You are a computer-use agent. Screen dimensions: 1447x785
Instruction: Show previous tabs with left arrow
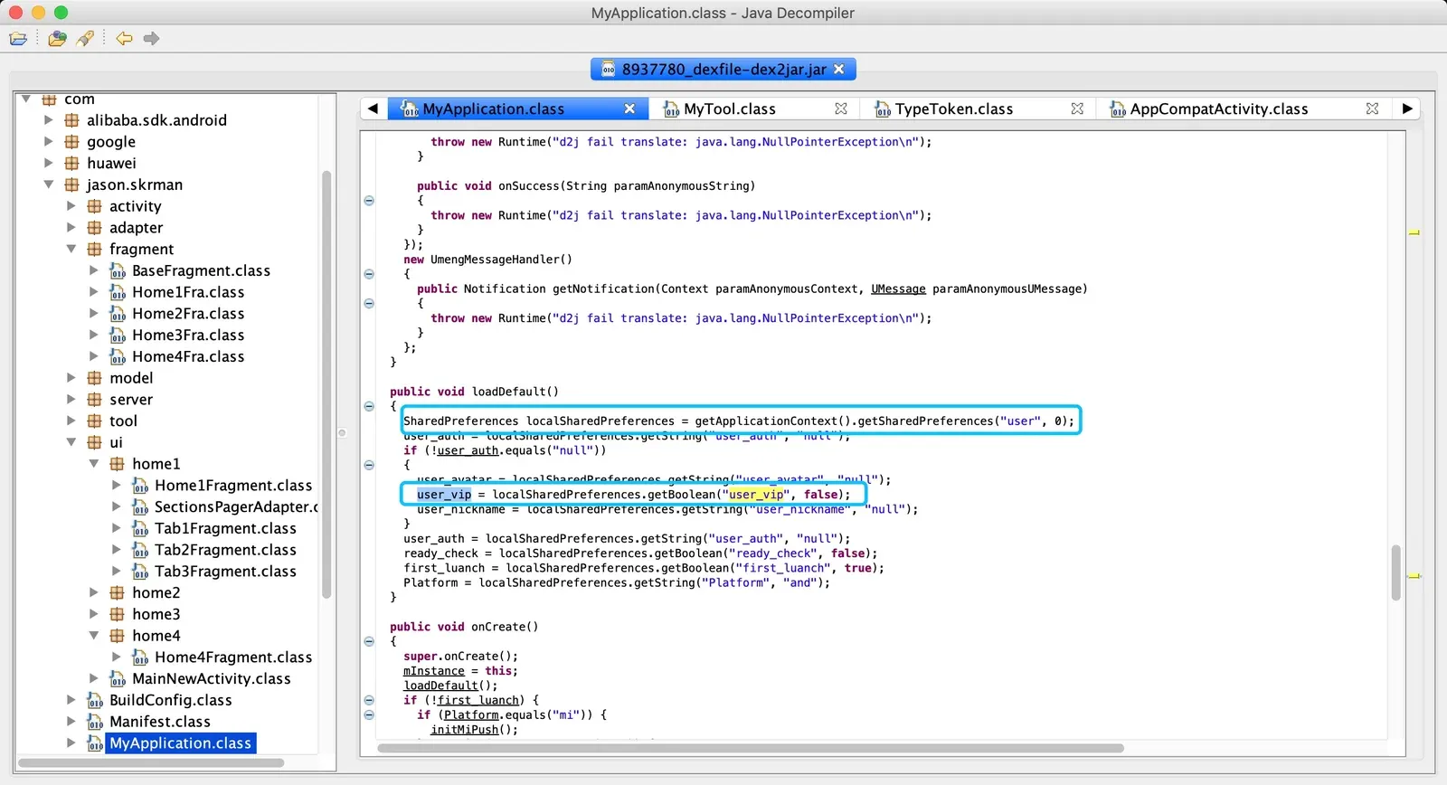pos(373,109)
